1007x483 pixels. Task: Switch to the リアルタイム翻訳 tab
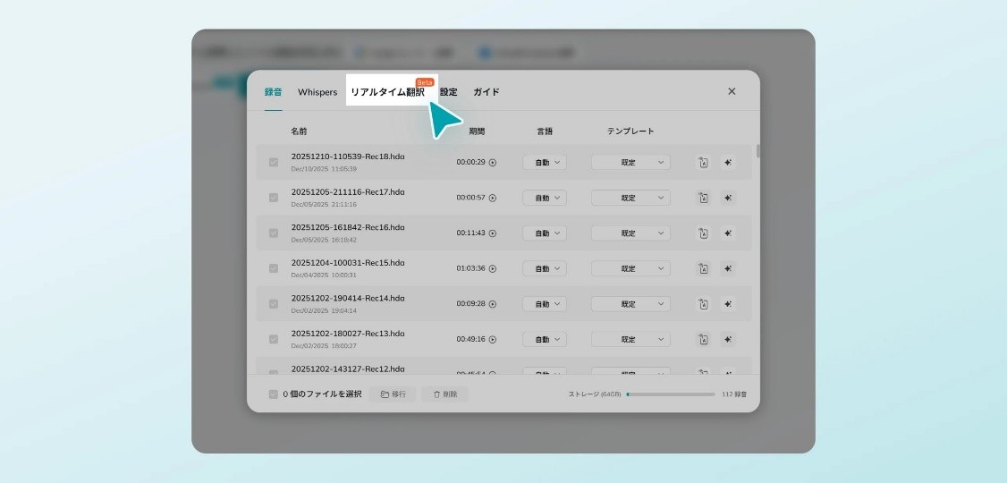[x=387, y=92]
